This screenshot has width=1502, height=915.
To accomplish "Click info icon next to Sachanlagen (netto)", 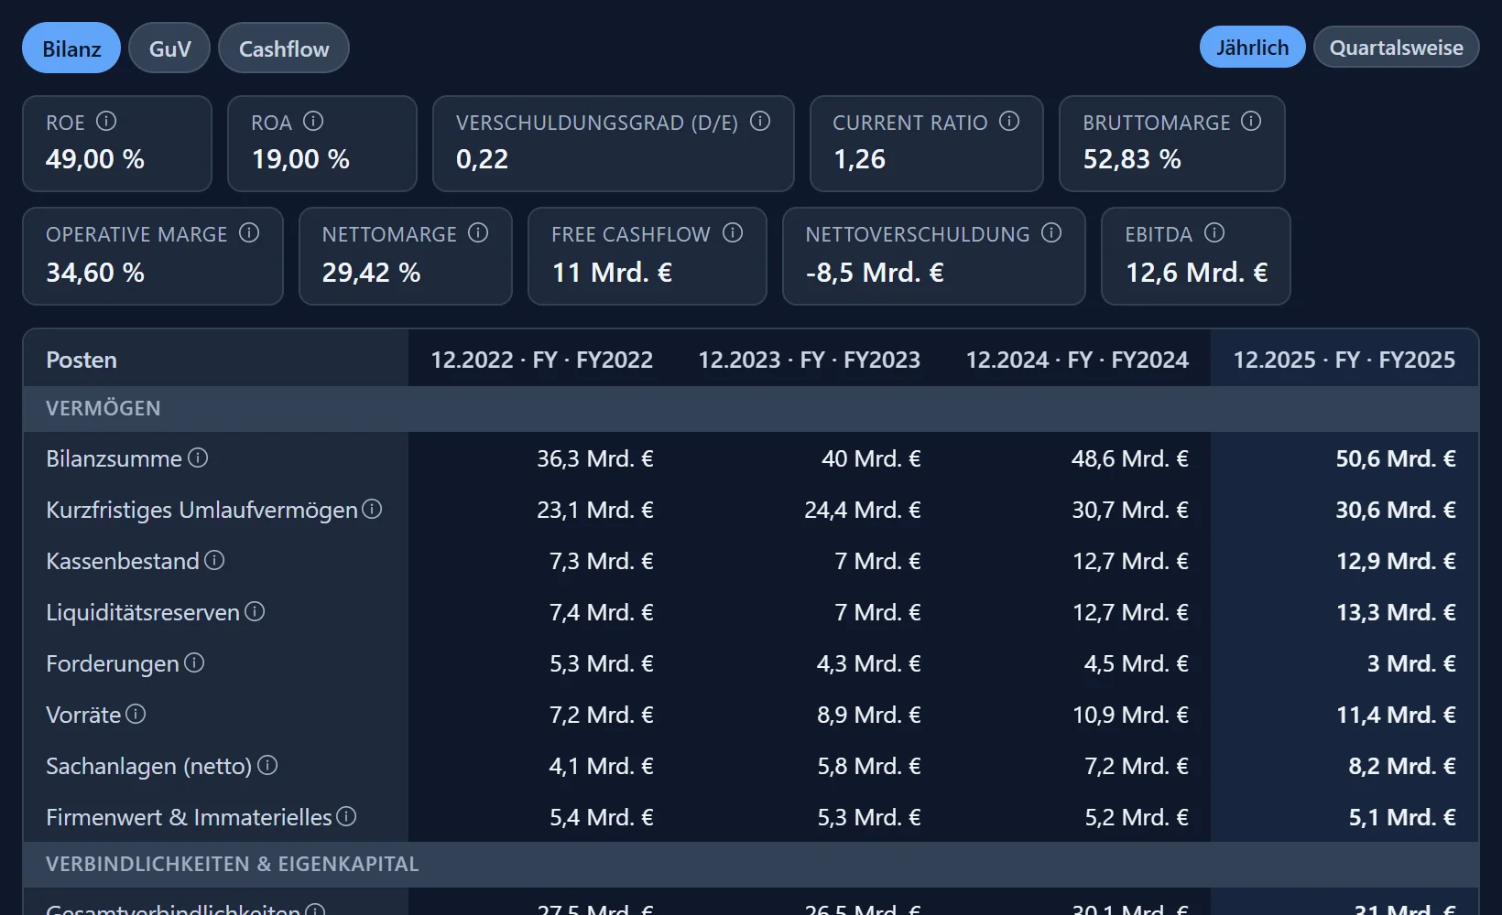I will coord(267,765).
